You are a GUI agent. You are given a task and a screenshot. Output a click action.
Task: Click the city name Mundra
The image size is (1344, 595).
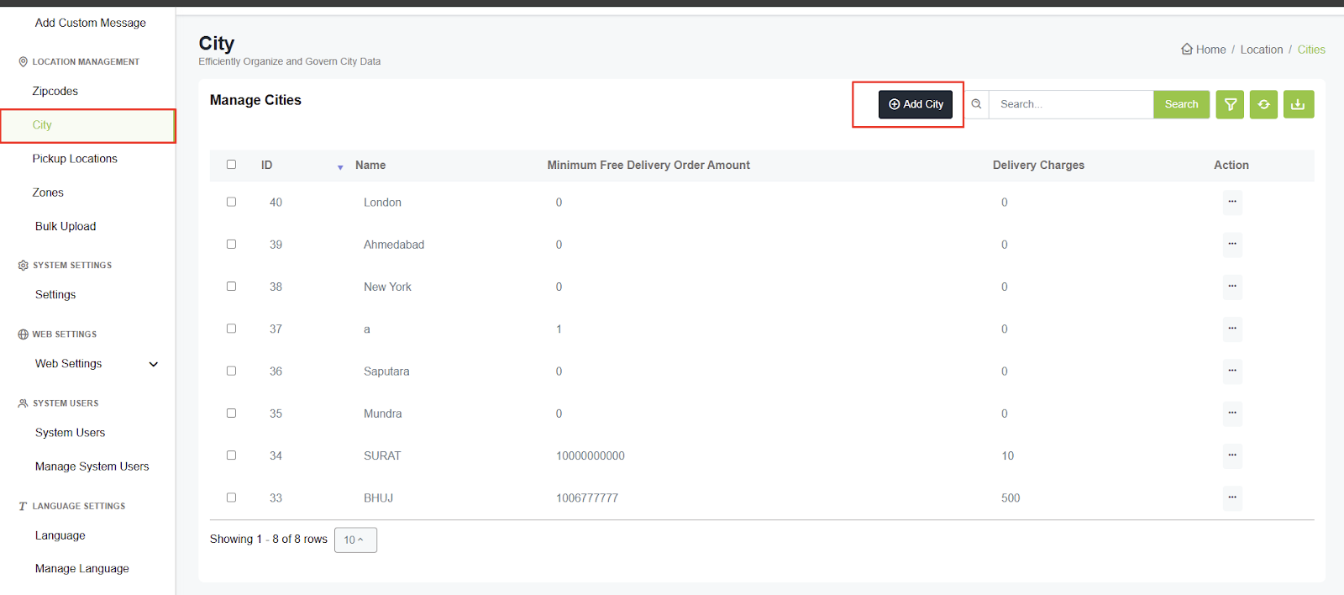(x=382, y=413)
